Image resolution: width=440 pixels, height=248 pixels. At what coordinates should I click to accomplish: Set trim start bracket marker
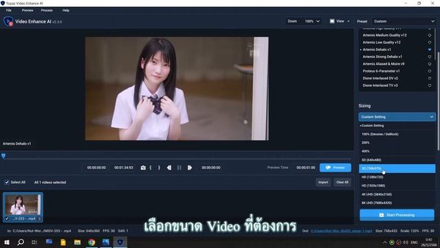click(x=151, y=167)
